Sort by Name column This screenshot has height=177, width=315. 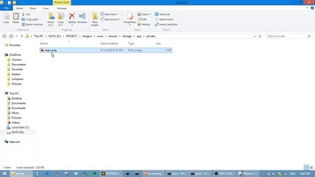69,43
